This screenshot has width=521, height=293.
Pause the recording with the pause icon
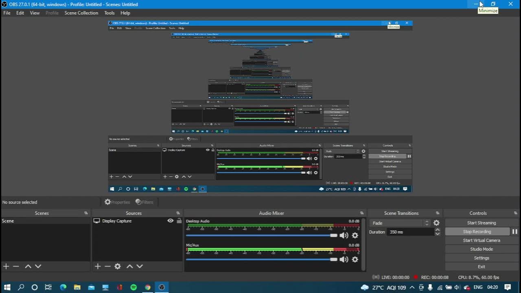pyautogui.click(x=514, y=232)
